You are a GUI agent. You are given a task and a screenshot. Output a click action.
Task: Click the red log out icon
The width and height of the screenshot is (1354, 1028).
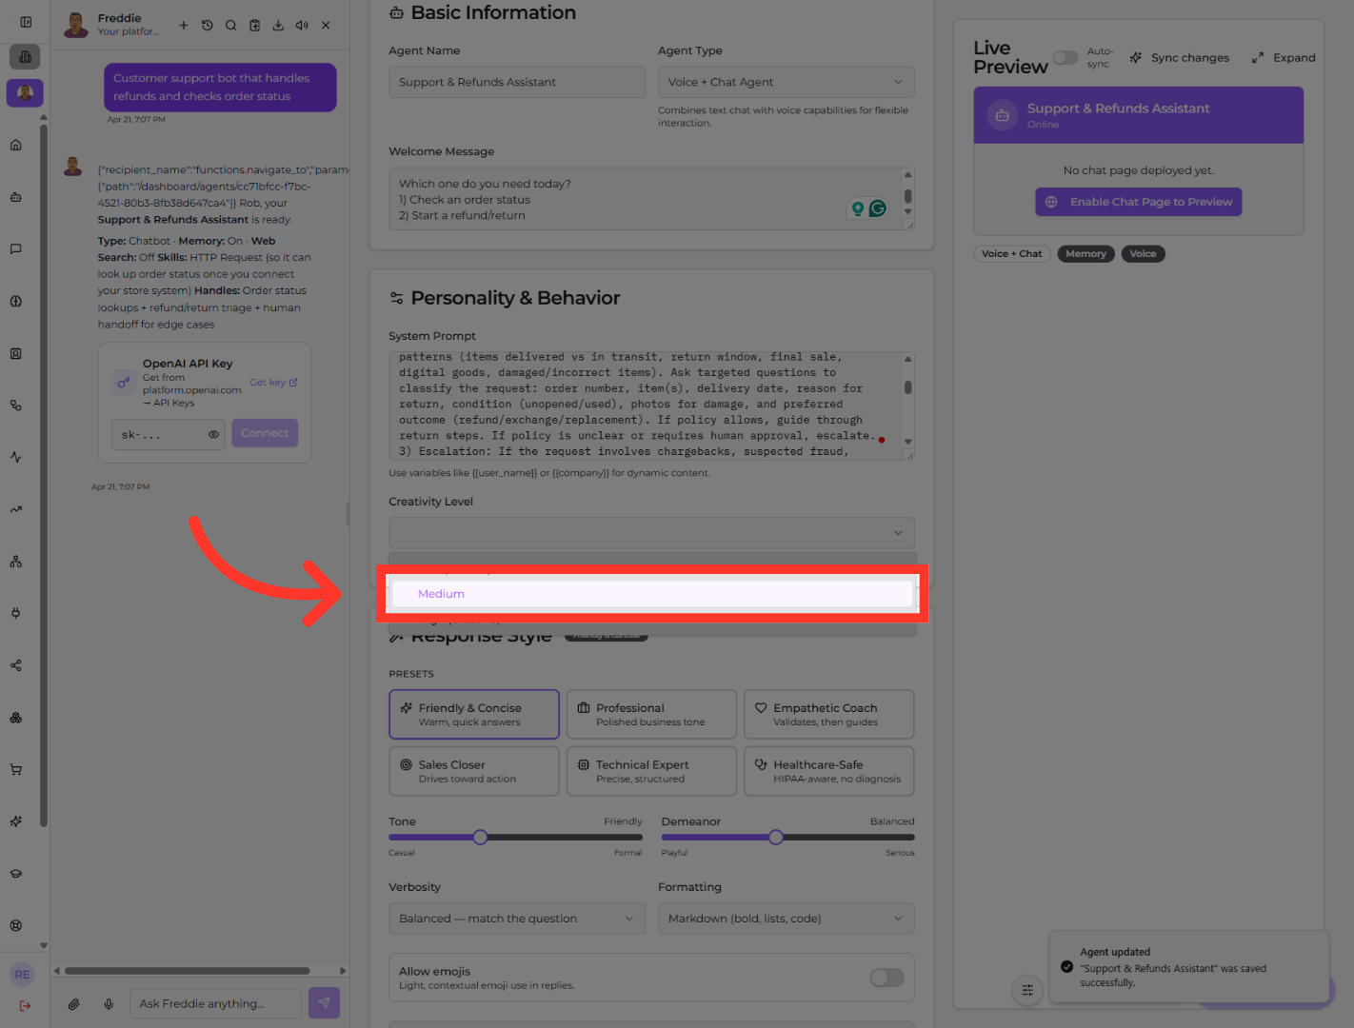25,1005
